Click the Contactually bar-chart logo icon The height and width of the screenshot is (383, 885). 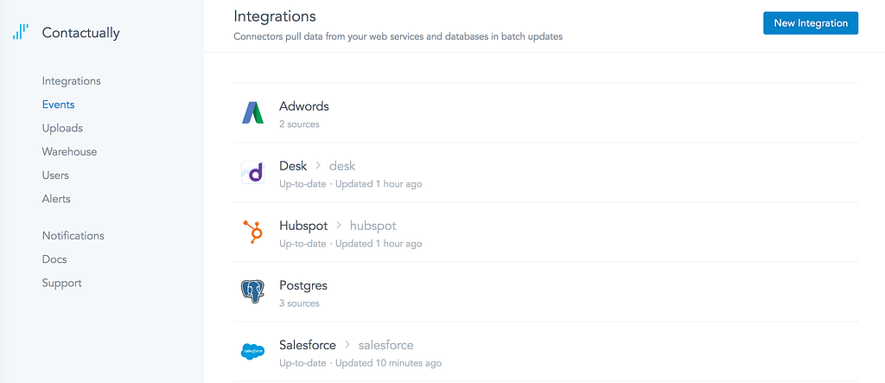21,33
